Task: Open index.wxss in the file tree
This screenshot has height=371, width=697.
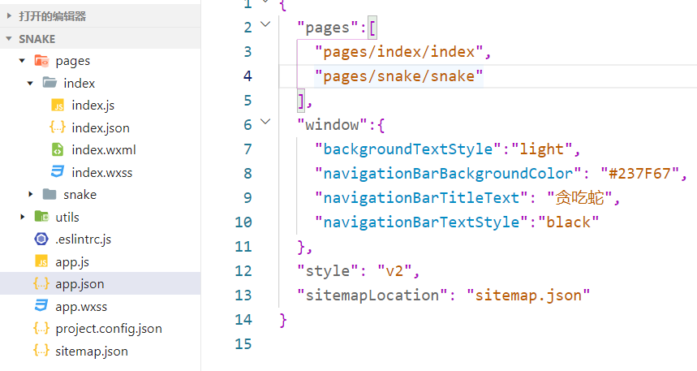Action: pyautogui.click(x=101, y=172)
